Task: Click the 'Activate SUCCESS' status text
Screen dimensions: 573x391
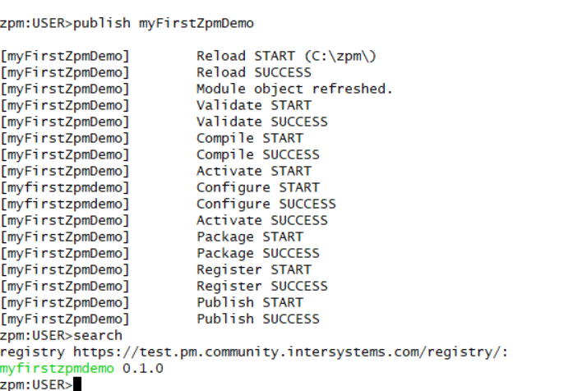Action: pyautogui.click(x=261, y=220)
